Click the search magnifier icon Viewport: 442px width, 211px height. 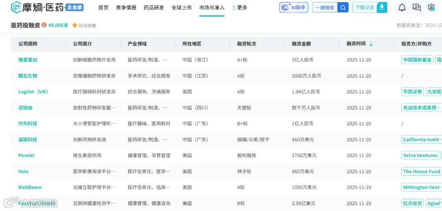(343, 8)
